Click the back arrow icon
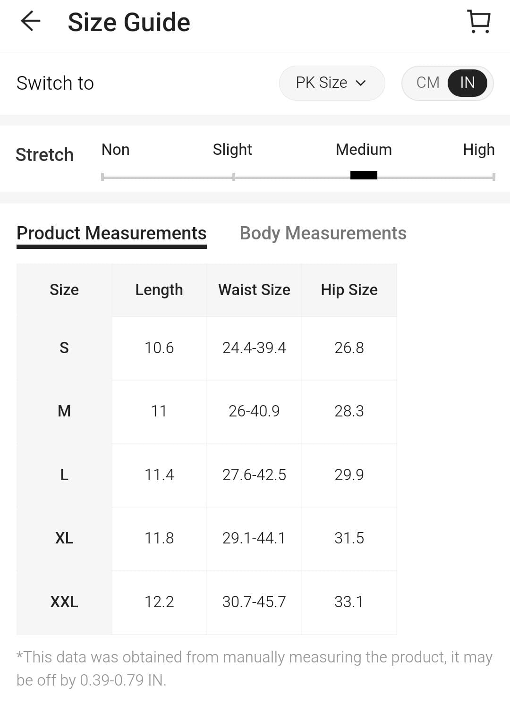This screenshot has height=704, width=510. pyautogui.click(x=29, y=21)
